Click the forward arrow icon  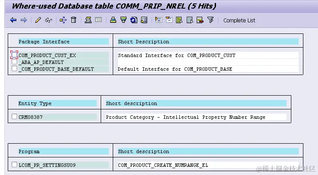(x=24, y=20)
